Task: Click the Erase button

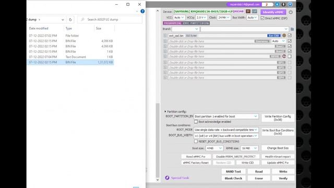Action: click(259, 178)
